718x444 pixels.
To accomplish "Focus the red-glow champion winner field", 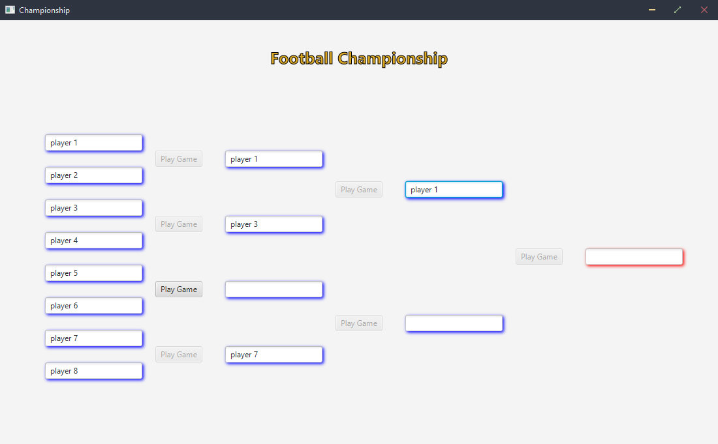I will click(x=634, y=257).
